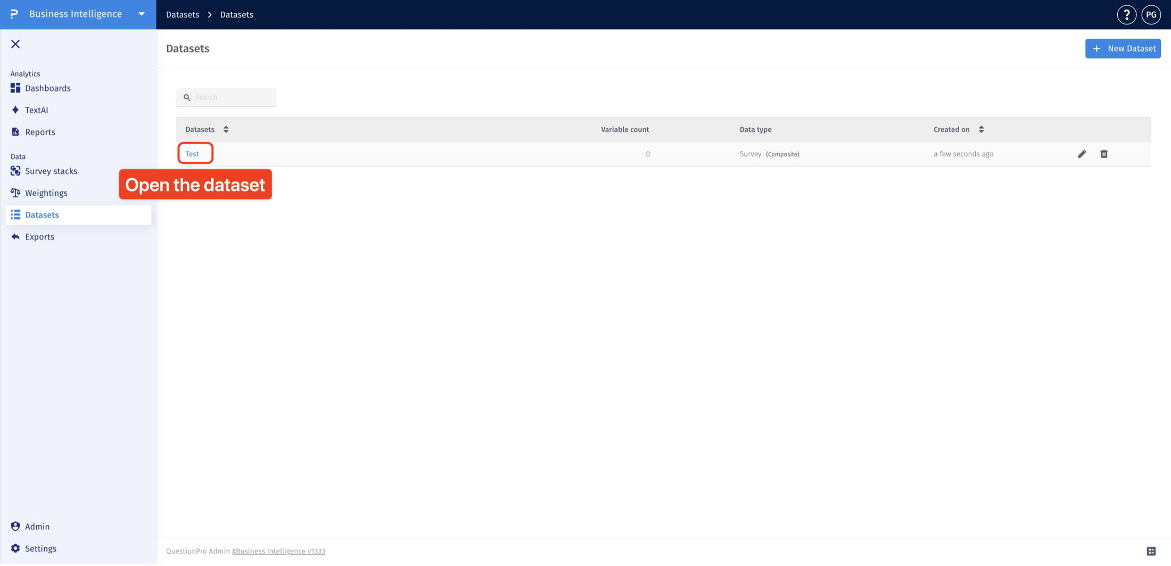Click the 'a few seconds ago' cell

963,154
